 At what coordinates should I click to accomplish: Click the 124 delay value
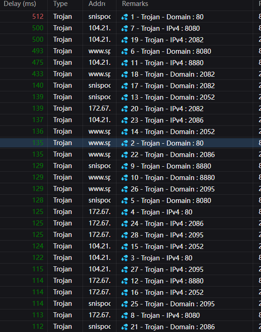pos(38,246)
